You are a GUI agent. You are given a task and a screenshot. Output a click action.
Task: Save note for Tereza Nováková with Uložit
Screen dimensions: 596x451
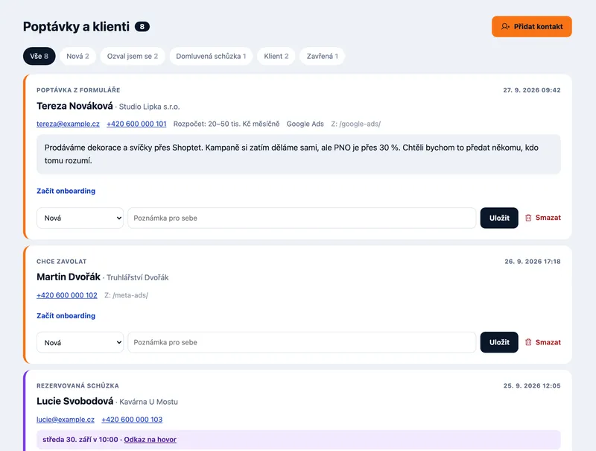click(x=499, y=218)
